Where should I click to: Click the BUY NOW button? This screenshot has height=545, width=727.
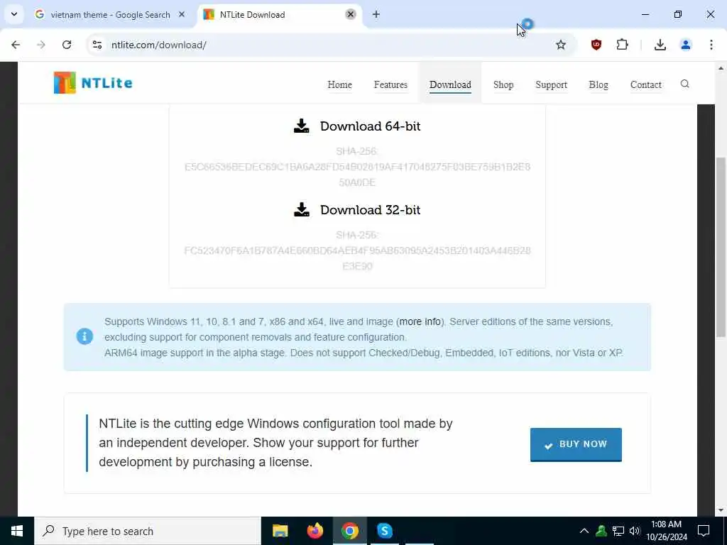(576, 444)
